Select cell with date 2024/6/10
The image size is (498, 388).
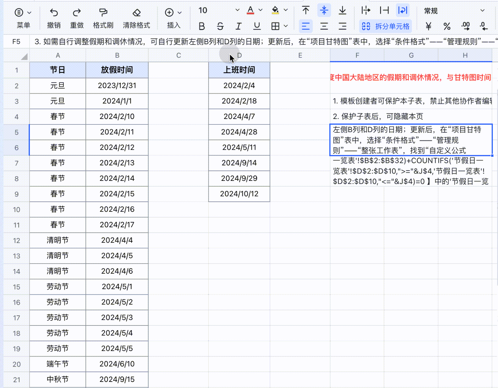117,364
